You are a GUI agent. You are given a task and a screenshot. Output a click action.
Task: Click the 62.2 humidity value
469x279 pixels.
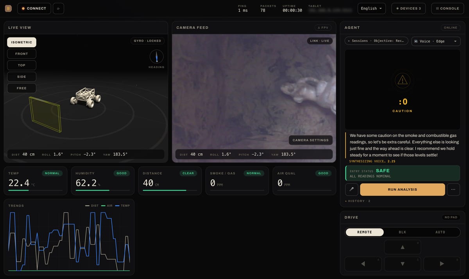pyautogui.click(x=86, y=182)
